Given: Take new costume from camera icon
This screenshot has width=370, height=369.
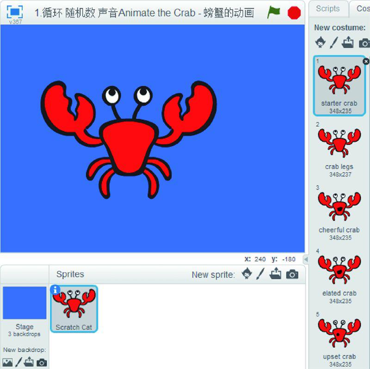Looking at the screenshot, I should coord(364,43).
